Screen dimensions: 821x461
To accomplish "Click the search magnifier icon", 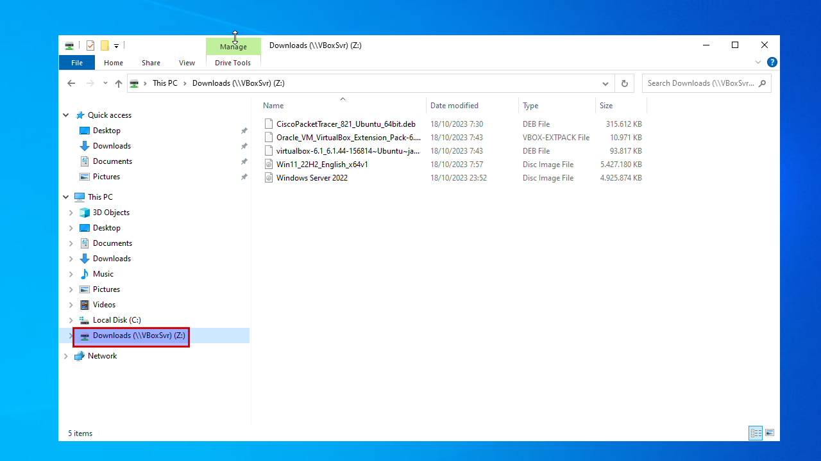I will pyautogui.click(x=762, y=83).
